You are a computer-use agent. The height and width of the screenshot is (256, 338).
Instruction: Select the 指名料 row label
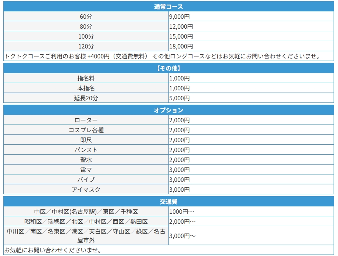coord(86,78)
